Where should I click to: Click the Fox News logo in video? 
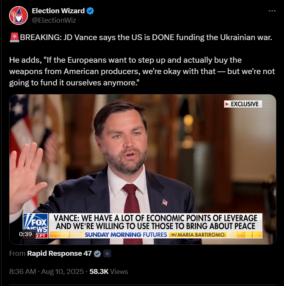[35, 225]
